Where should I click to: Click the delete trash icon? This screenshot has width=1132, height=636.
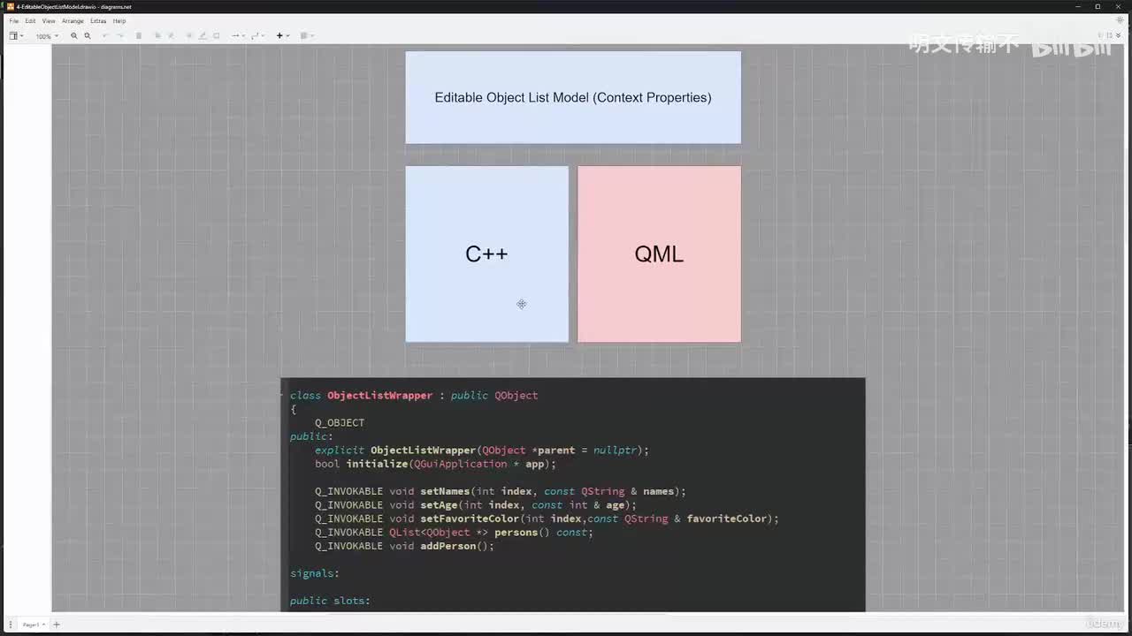[139, 36]
